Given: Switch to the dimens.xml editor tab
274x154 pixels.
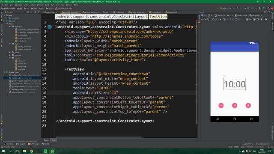Looking at the screenshot, I should [172, 12].
